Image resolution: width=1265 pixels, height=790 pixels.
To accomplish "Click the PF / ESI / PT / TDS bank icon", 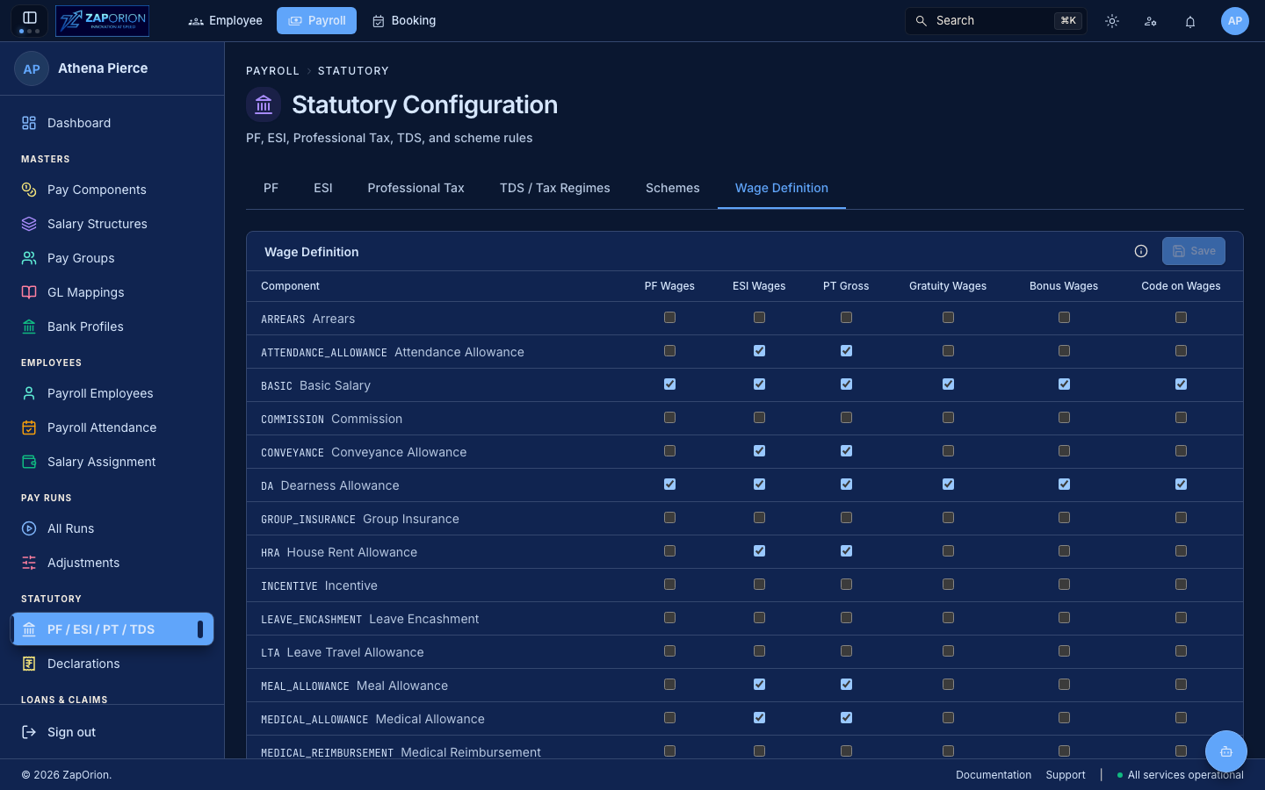I will (29, 629).
